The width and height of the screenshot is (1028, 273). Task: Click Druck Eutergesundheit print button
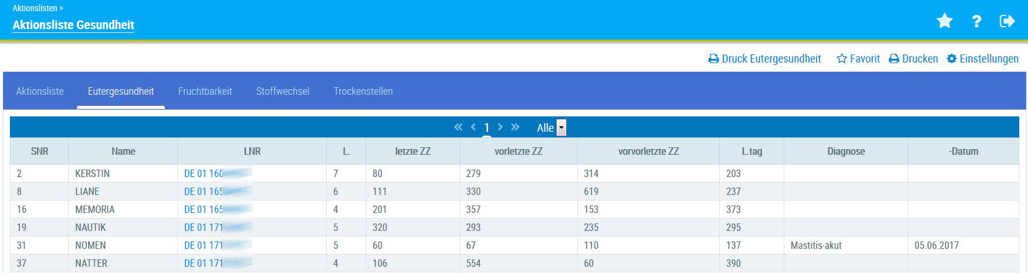[x=765, y=59]
